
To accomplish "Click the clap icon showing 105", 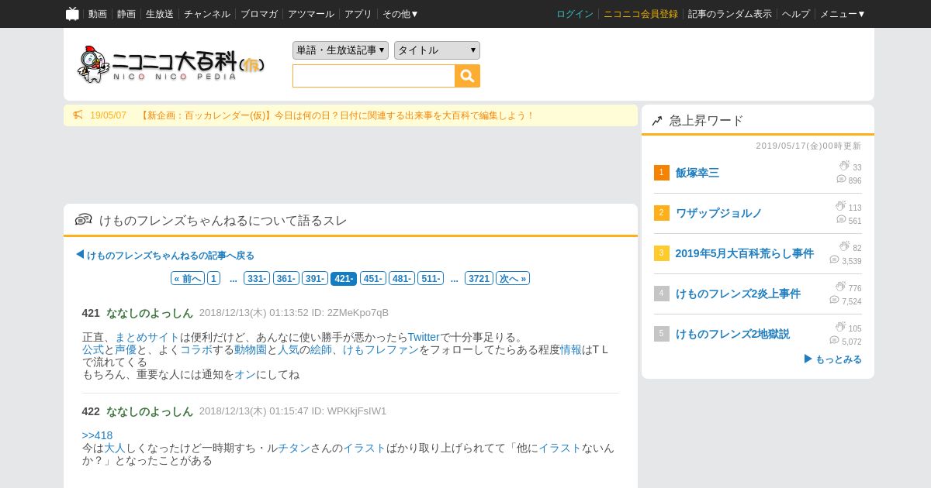I will click(x=840, y=327).
